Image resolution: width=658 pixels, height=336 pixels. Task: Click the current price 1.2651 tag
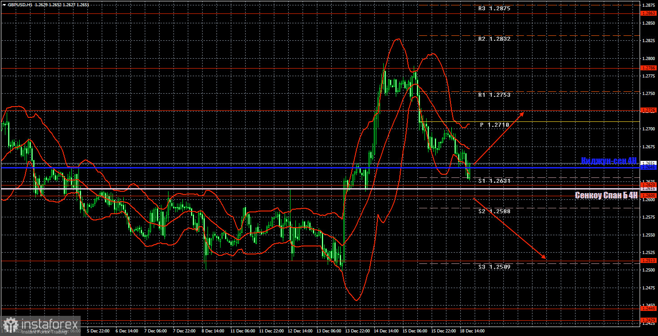[x=649, y=163]
